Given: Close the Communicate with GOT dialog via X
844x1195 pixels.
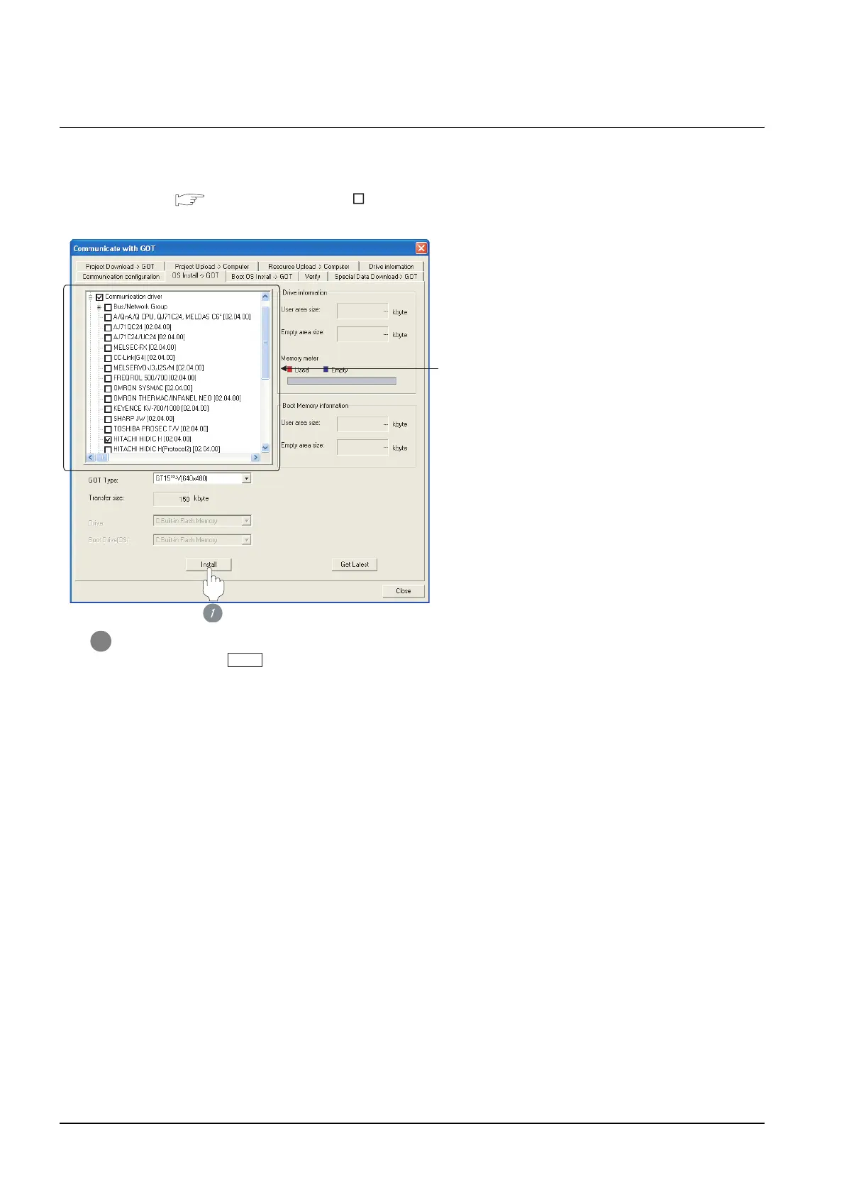Looking at the screenshot, I should tap(421, 248).
